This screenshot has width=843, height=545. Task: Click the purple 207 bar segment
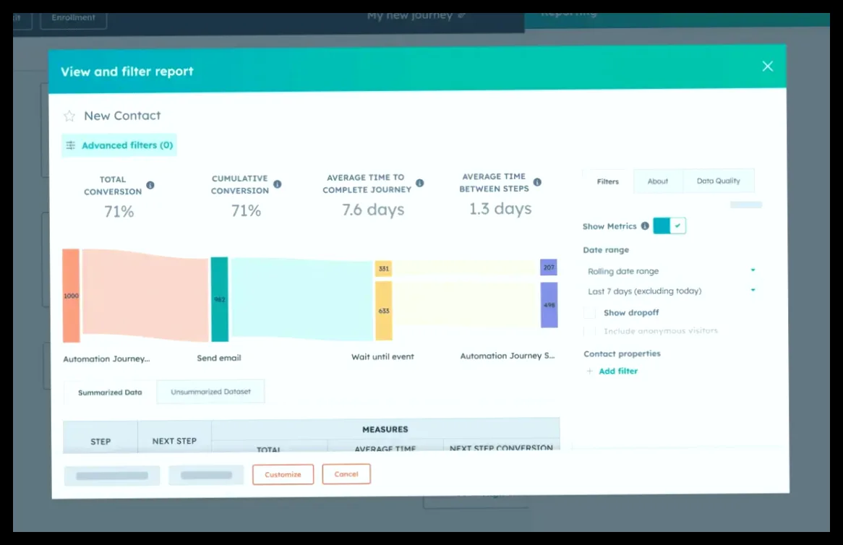549,267
